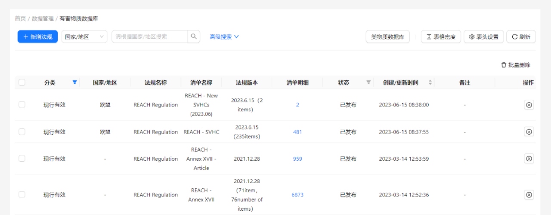
Task: Click delete icon for REACH - SVHC row
Action: click(529, 132)
